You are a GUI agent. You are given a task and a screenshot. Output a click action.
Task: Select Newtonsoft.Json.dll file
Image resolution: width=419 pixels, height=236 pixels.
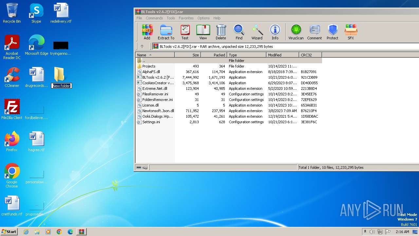[229, 111]
